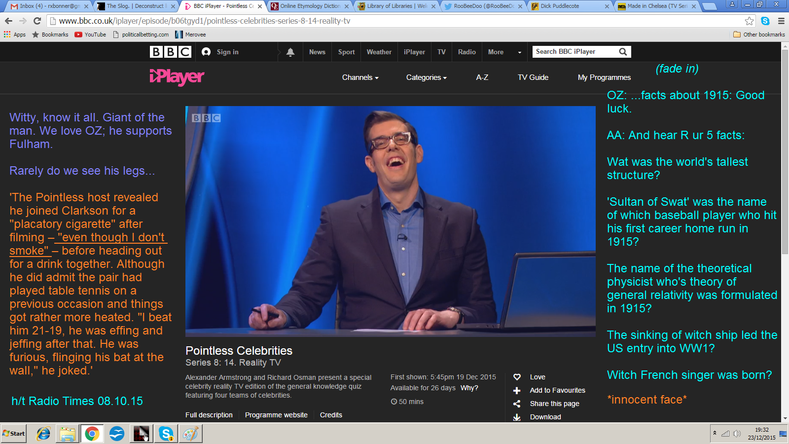
Task: Click the Pointless Celebrities video thumbnail
Action: (390, 222)
